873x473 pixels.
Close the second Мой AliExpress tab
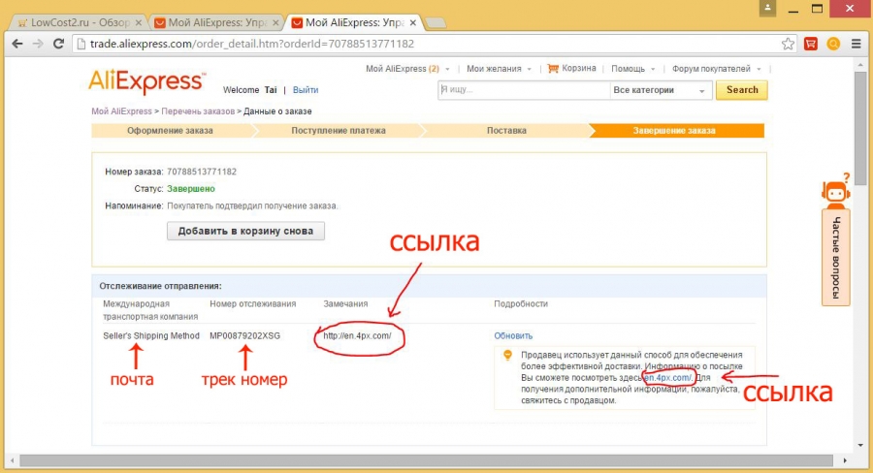click(275, 23)
